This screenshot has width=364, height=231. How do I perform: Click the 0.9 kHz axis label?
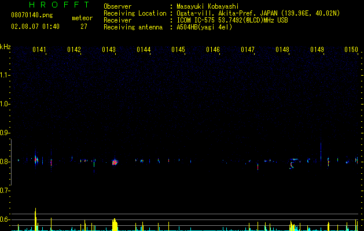click(x=5, y=133)
